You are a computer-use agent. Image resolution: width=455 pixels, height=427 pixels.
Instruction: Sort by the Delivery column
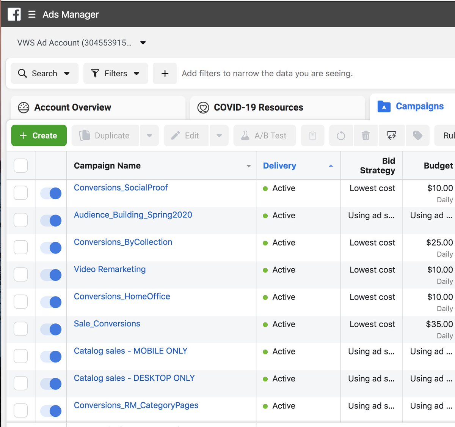(298, 165)
